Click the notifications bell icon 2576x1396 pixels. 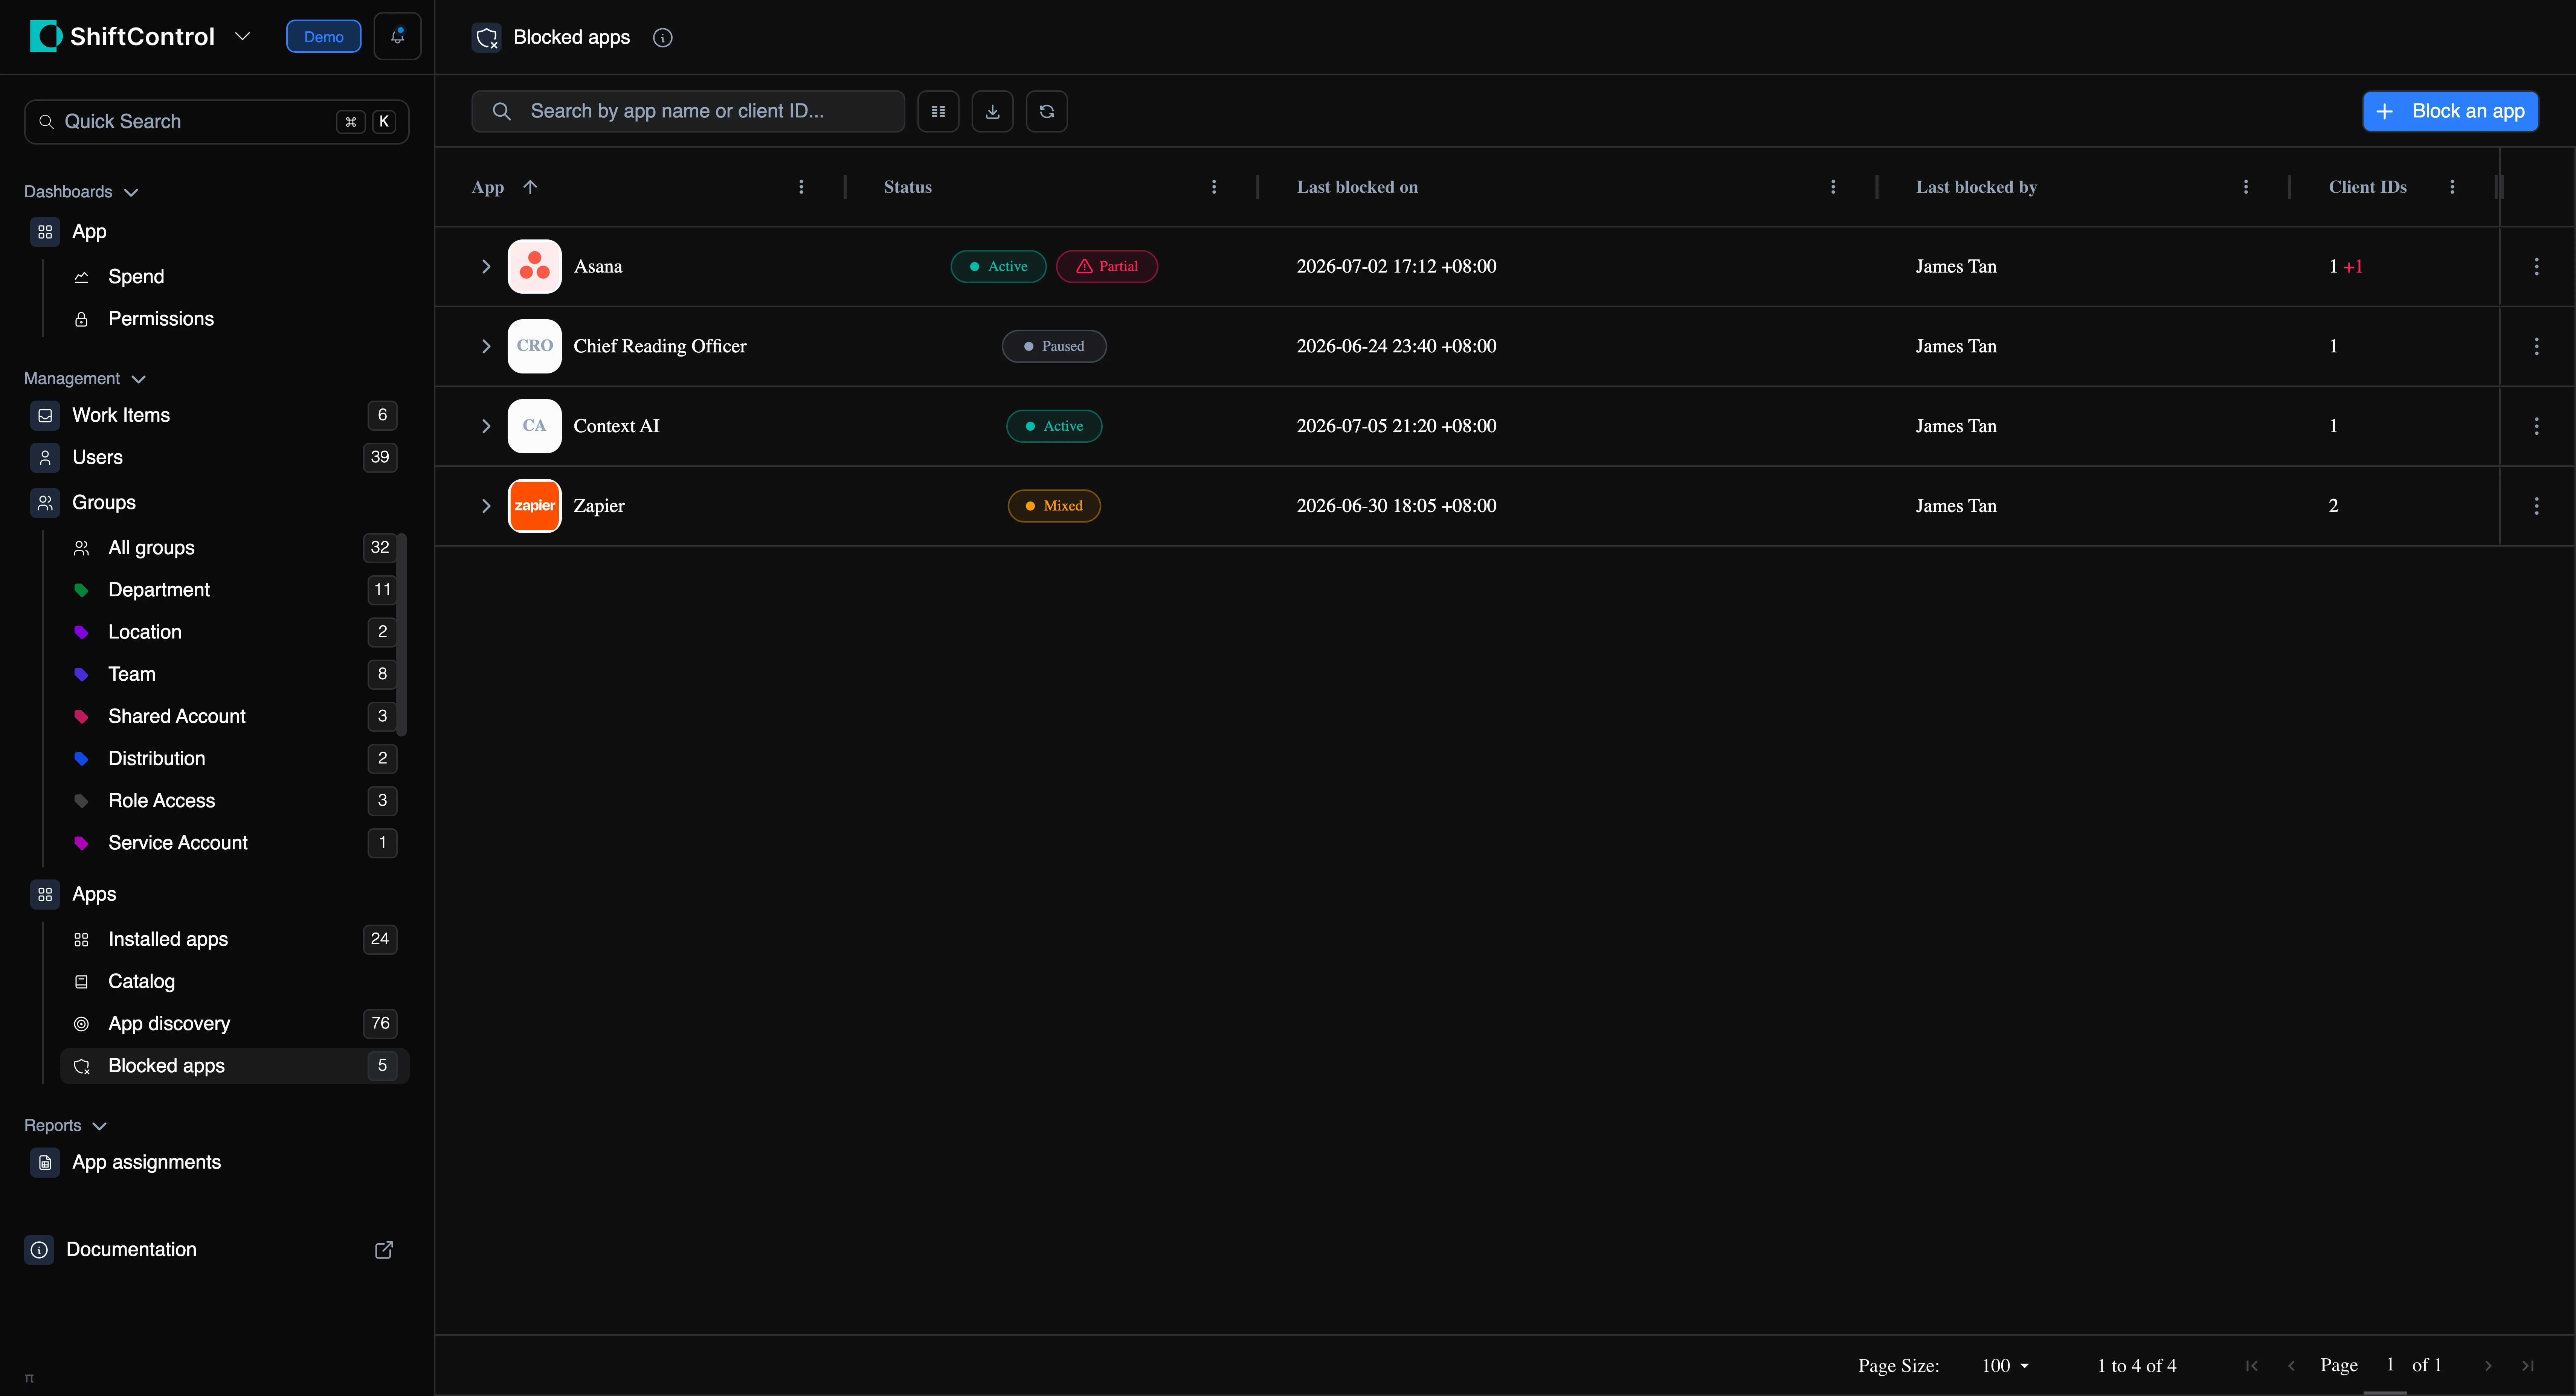click(397, 36)
